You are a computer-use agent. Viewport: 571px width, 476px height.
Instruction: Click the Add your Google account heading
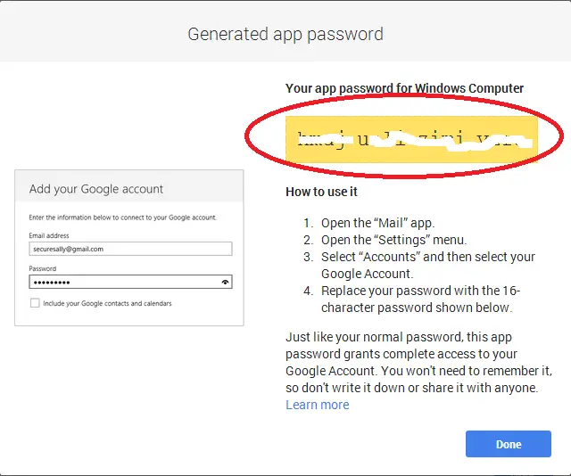pos(96,189)
